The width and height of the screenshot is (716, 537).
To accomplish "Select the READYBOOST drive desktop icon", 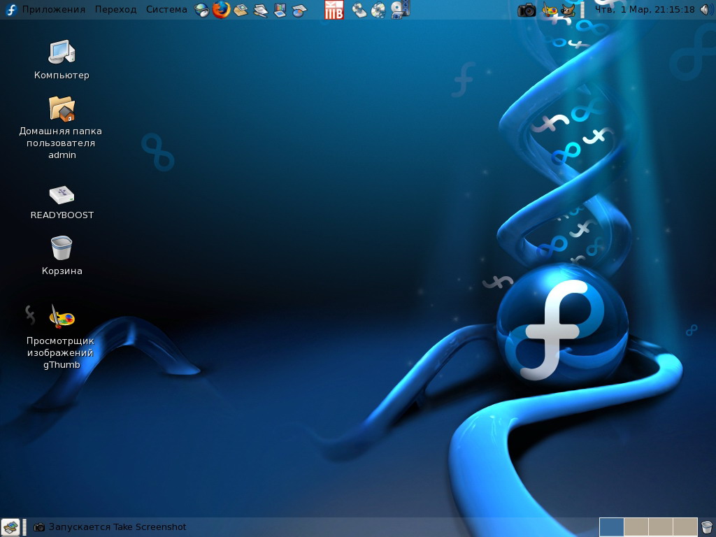I will [62, 203].
